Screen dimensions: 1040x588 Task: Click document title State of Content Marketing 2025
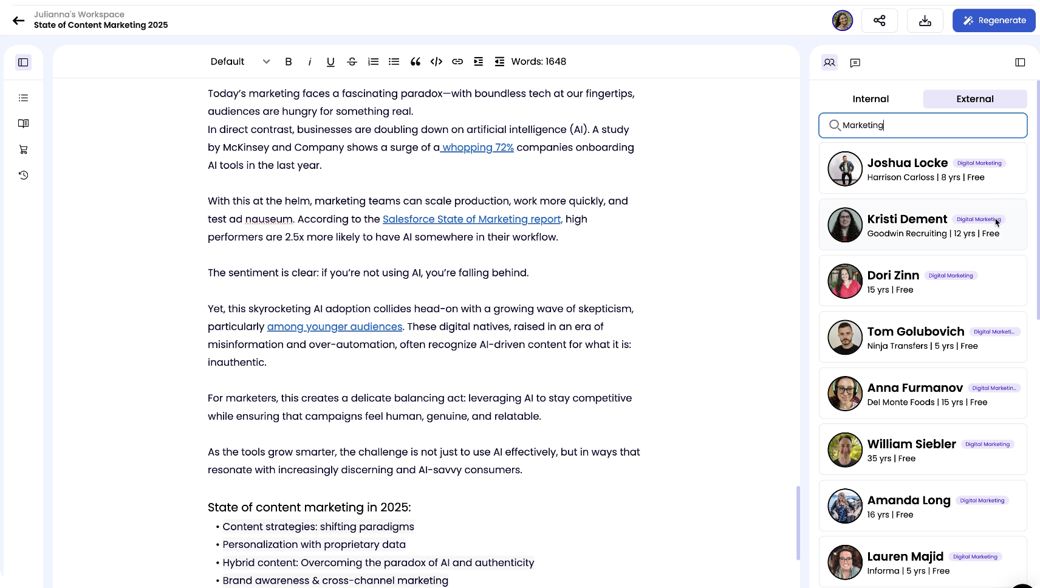(x=101, y=25)
